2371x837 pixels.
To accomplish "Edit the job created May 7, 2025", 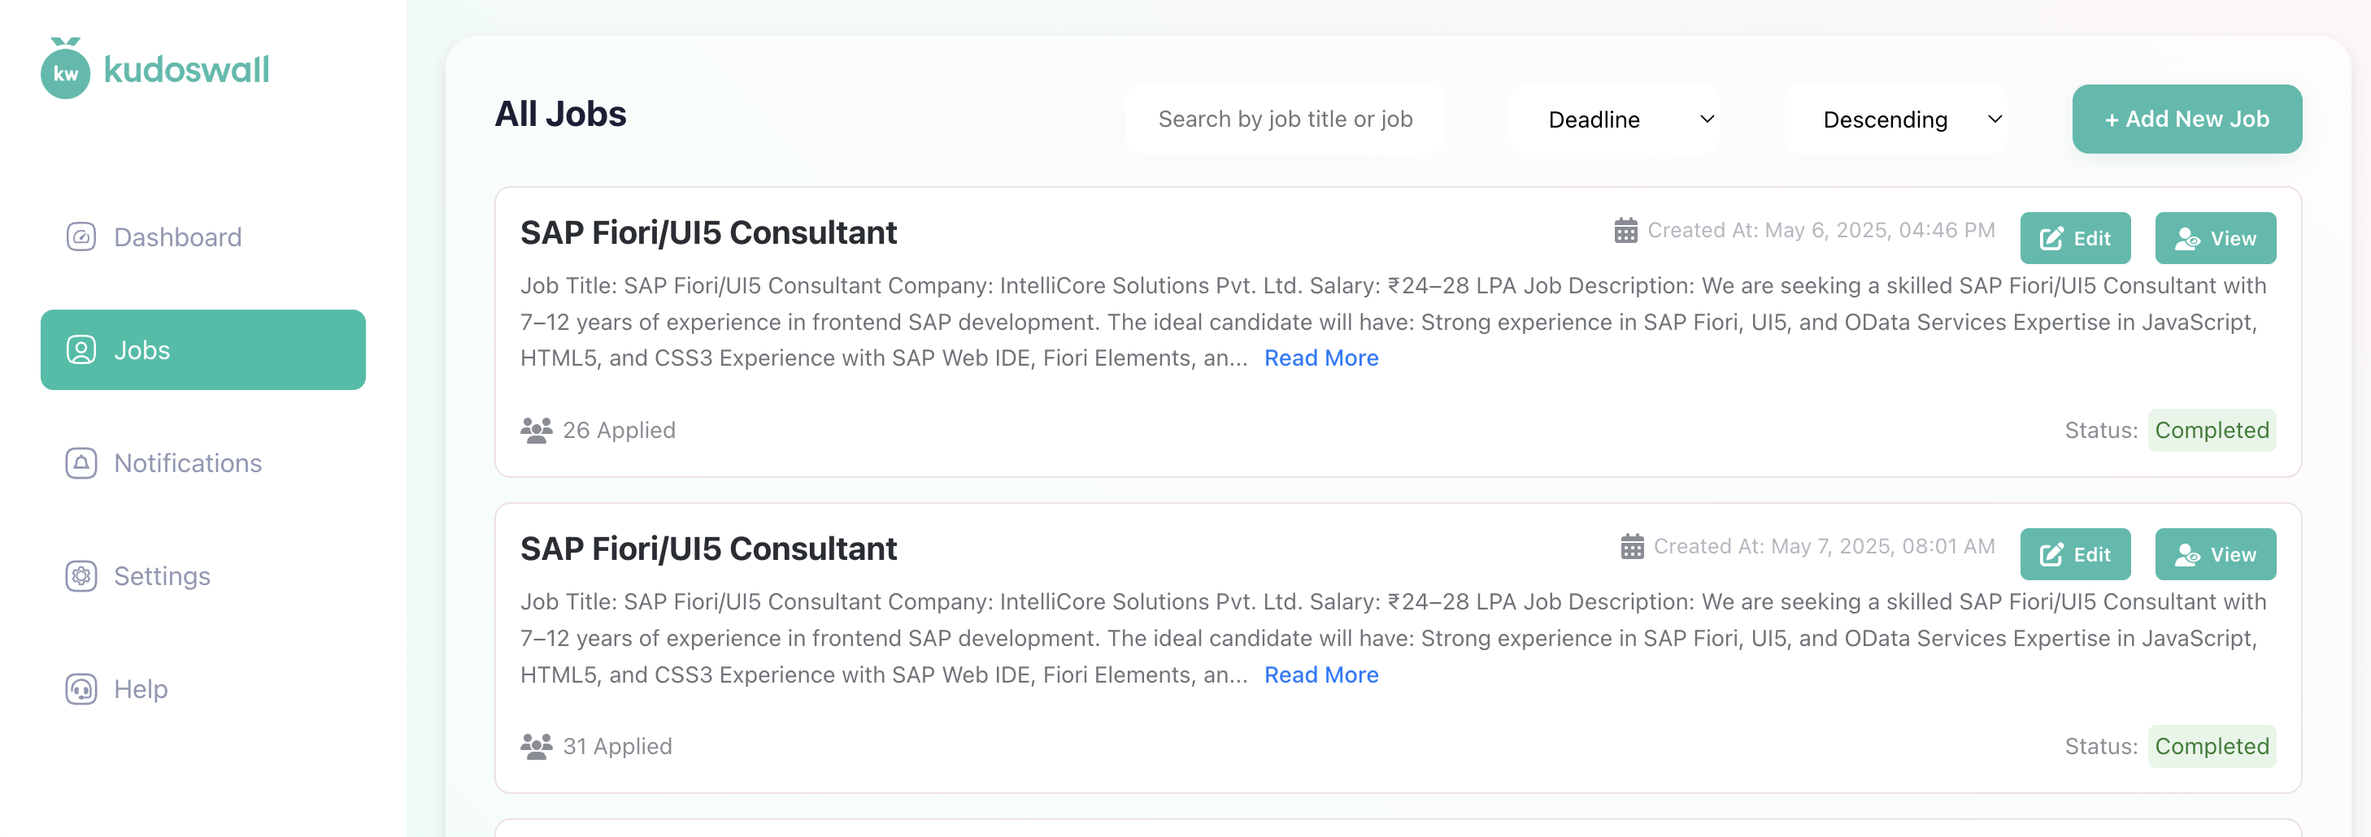I will coord(2075,555).
